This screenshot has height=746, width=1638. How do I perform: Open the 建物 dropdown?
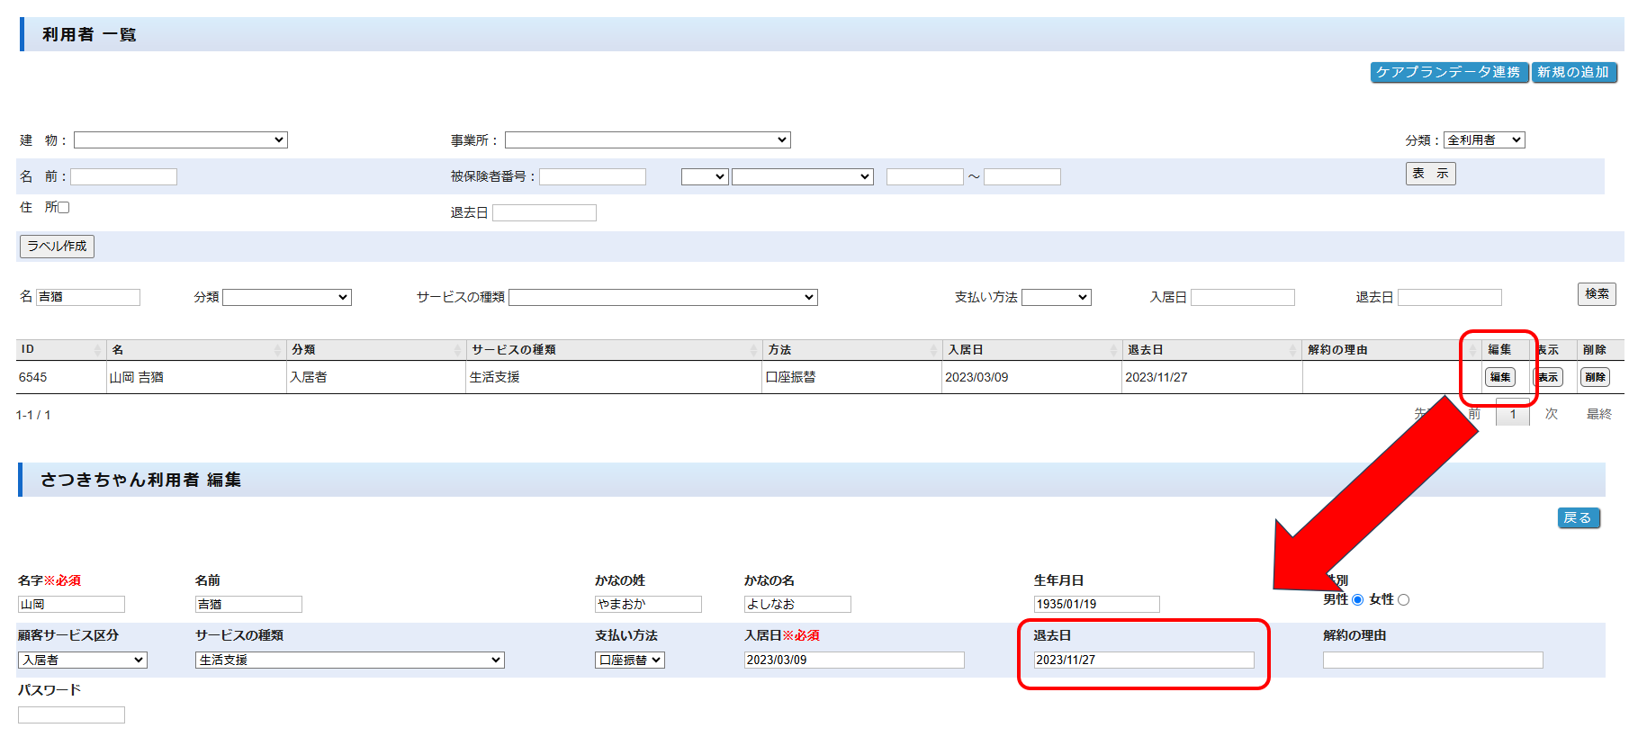coord(180,139)
